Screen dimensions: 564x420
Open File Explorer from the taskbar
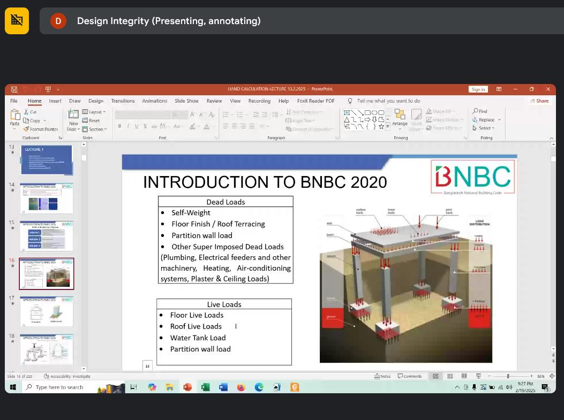coord(169,387)
